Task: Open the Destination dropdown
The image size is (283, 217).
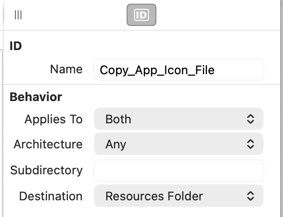Action: coord(179,196)
